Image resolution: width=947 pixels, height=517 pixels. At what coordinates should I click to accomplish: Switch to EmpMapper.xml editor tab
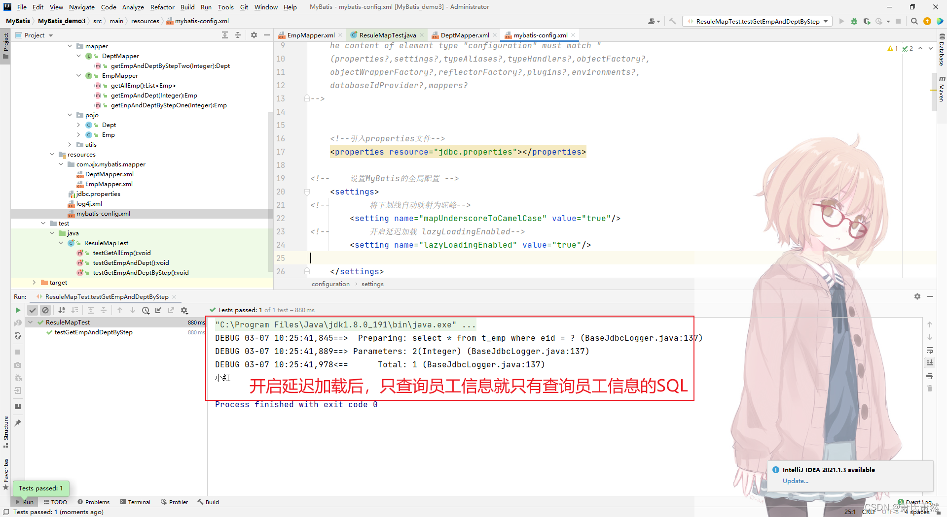[311, 35]
